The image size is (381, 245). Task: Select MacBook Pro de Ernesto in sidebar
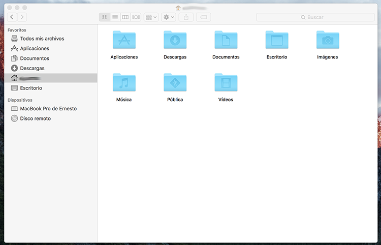tap(48, 109)
